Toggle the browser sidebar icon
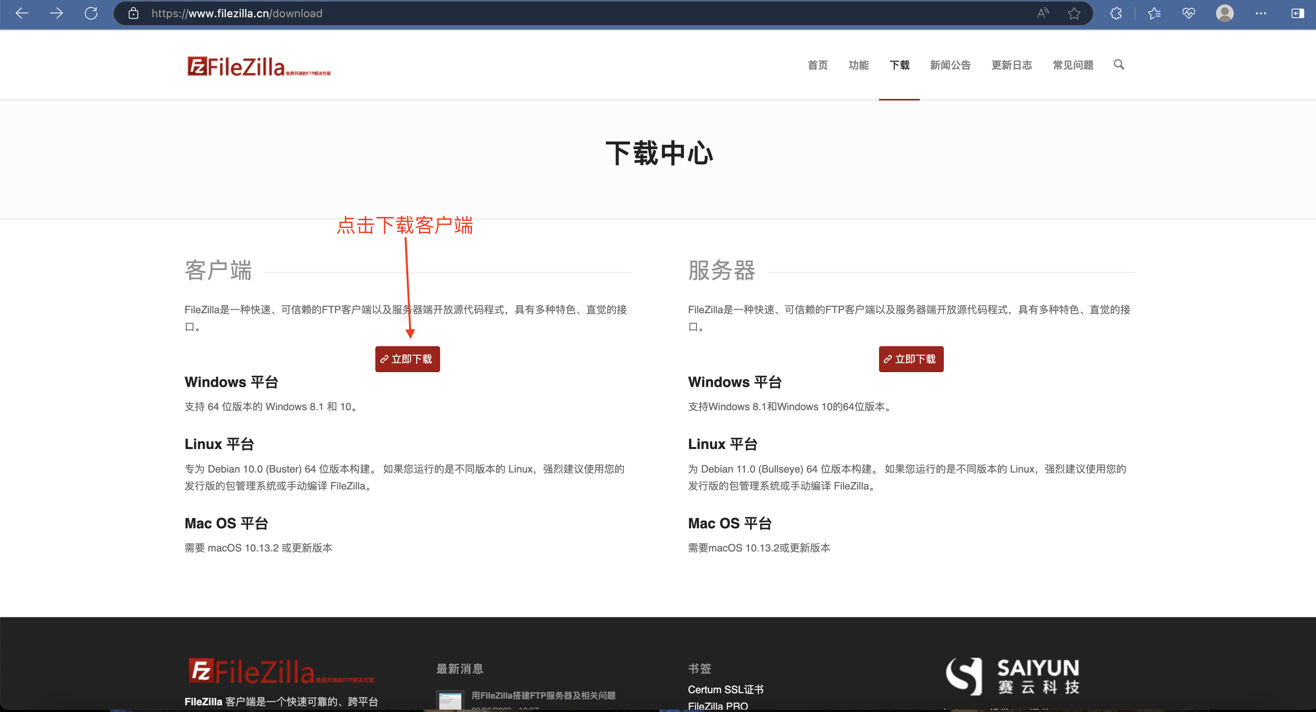Image resolution: width=1316 pixels, height=712 pixels. [1298, 13]
